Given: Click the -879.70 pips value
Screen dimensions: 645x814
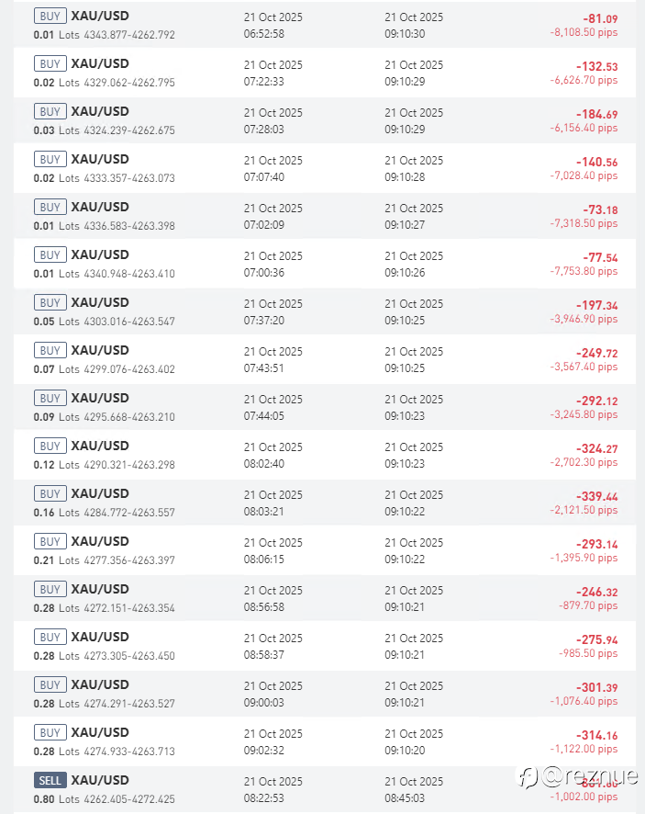Looking at the screenshot, I should point(588,605).
